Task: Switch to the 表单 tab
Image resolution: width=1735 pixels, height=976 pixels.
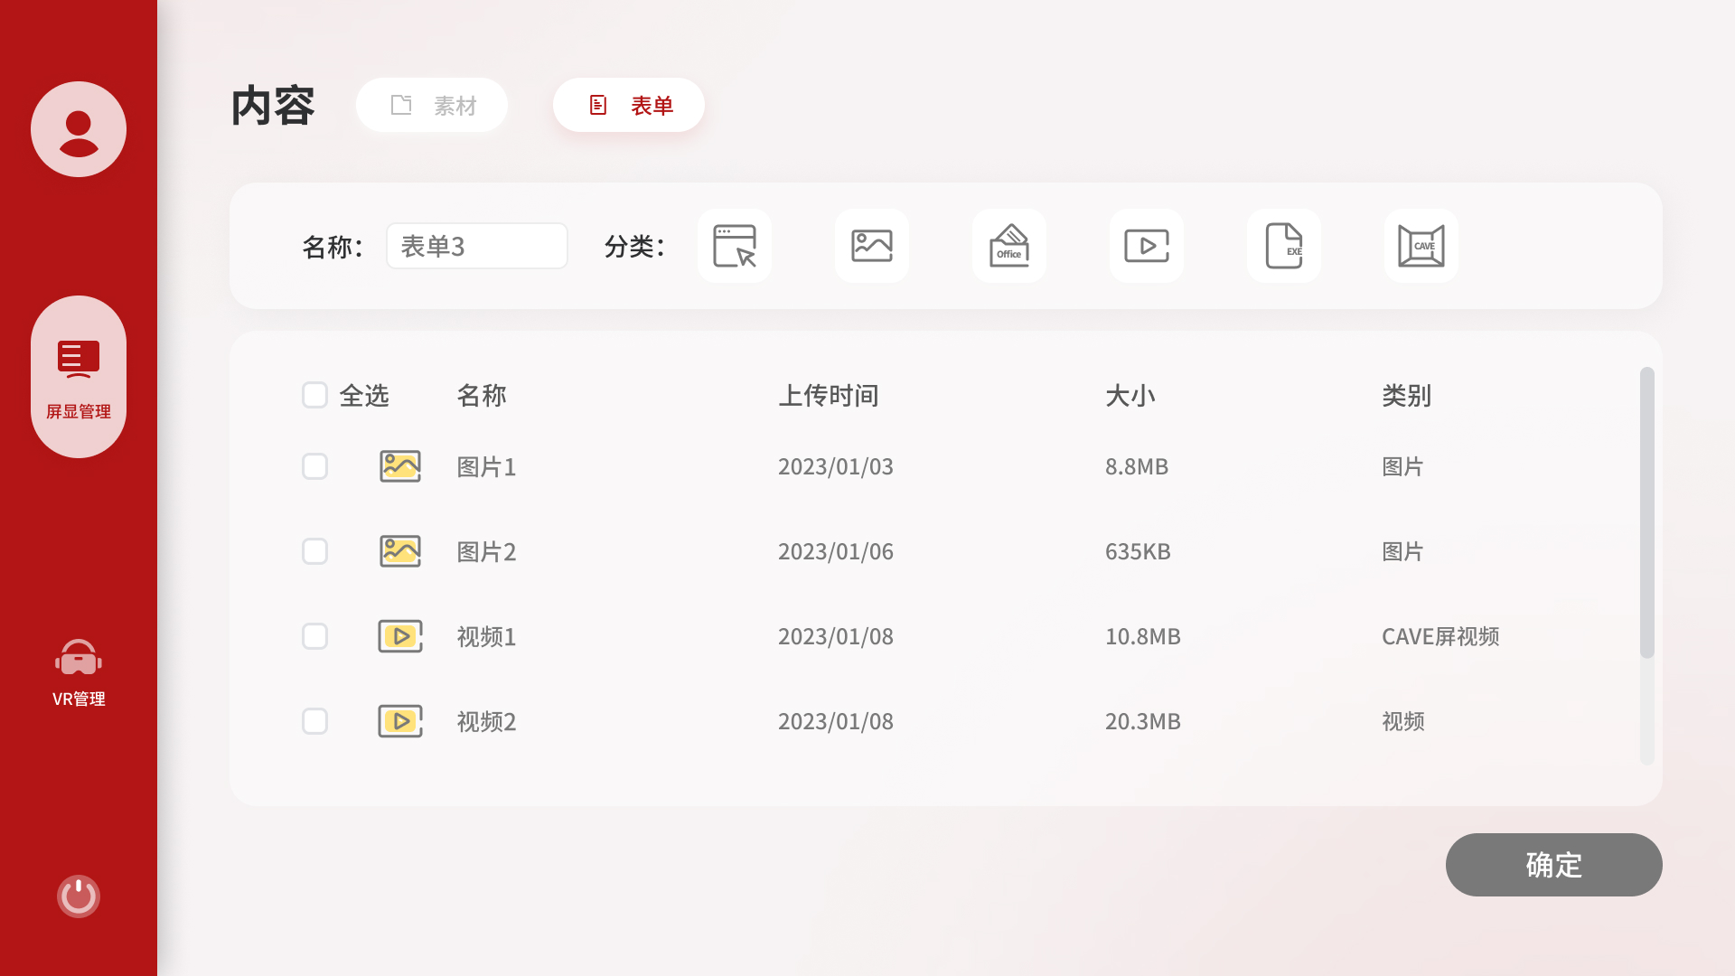Action: (628, 105)
